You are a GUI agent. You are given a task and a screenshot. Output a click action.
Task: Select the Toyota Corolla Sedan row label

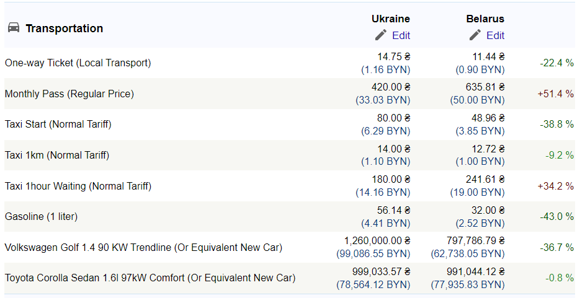[x=150, y=278]
